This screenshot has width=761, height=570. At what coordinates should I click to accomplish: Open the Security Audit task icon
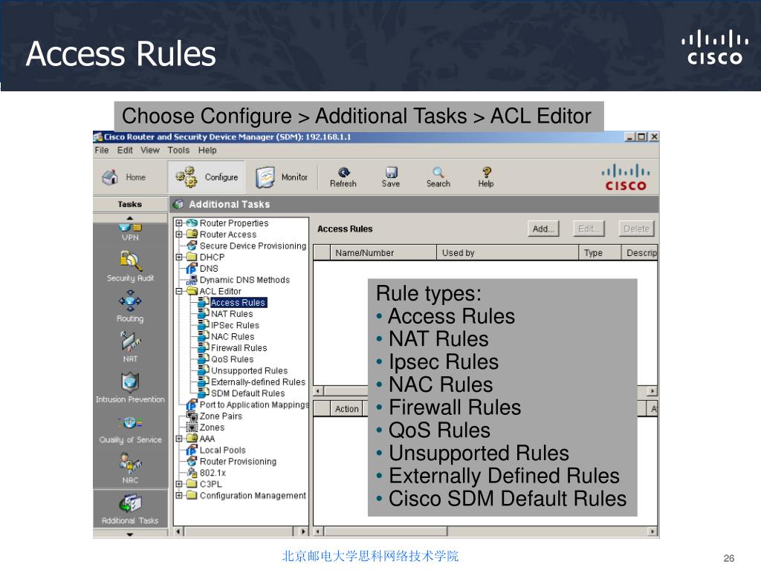pos(130,261)
